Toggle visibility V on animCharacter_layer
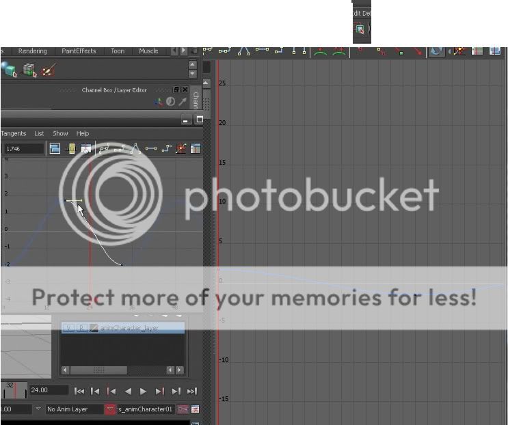The height and width of the screenshot is (425, 508). (68, 328)
